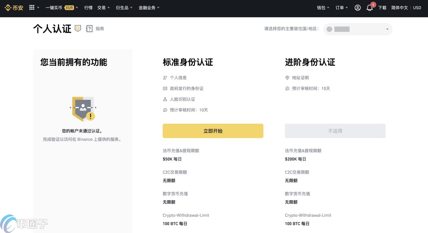Click the USD currency label

click(x=417, y=8)
